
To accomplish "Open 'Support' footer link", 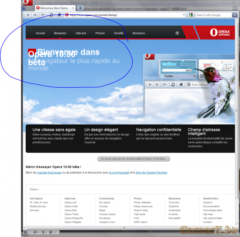I will click(x=208, y=203).
